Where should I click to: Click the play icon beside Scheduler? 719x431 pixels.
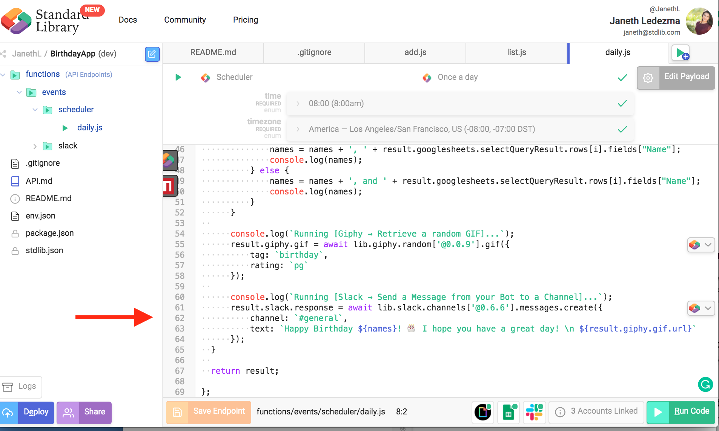[178, 78]
